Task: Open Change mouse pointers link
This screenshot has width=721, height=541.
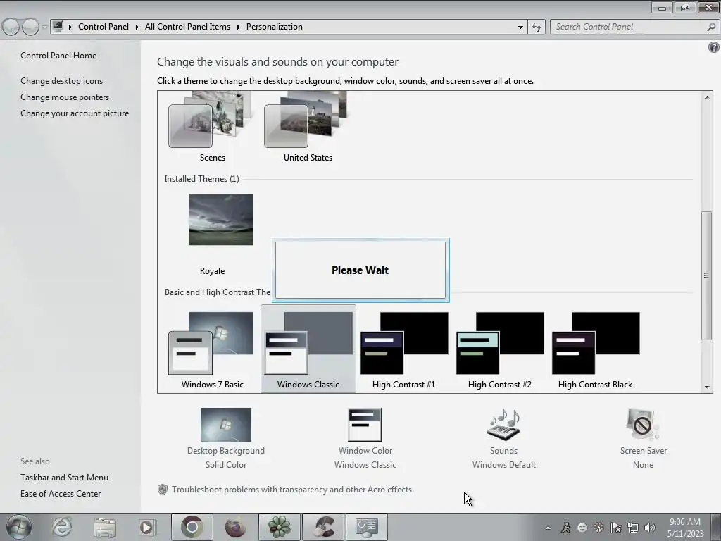Action: [x=65, y=97]
